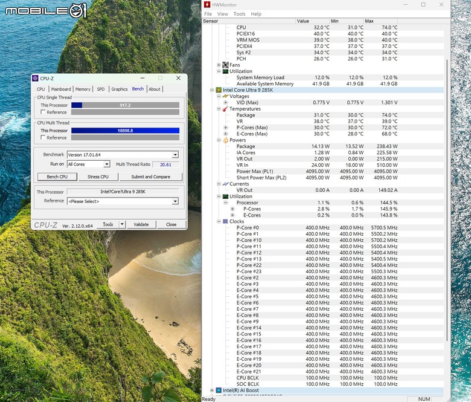Expand the P-Cores utilization row
The height and width of the screenshot is (402, 471).
[x=232, y=209]
